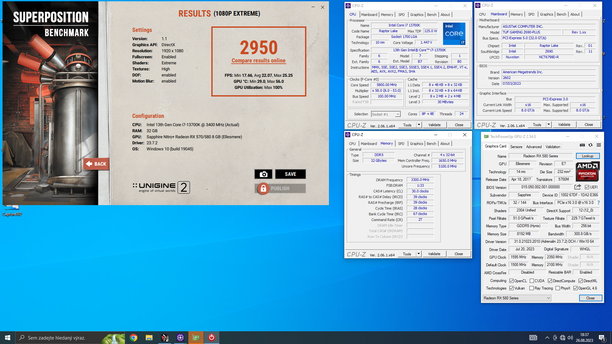
Task: Expand Tools dropdown arrow in CPU-Z CPU window
Action: tap(419, 125)
